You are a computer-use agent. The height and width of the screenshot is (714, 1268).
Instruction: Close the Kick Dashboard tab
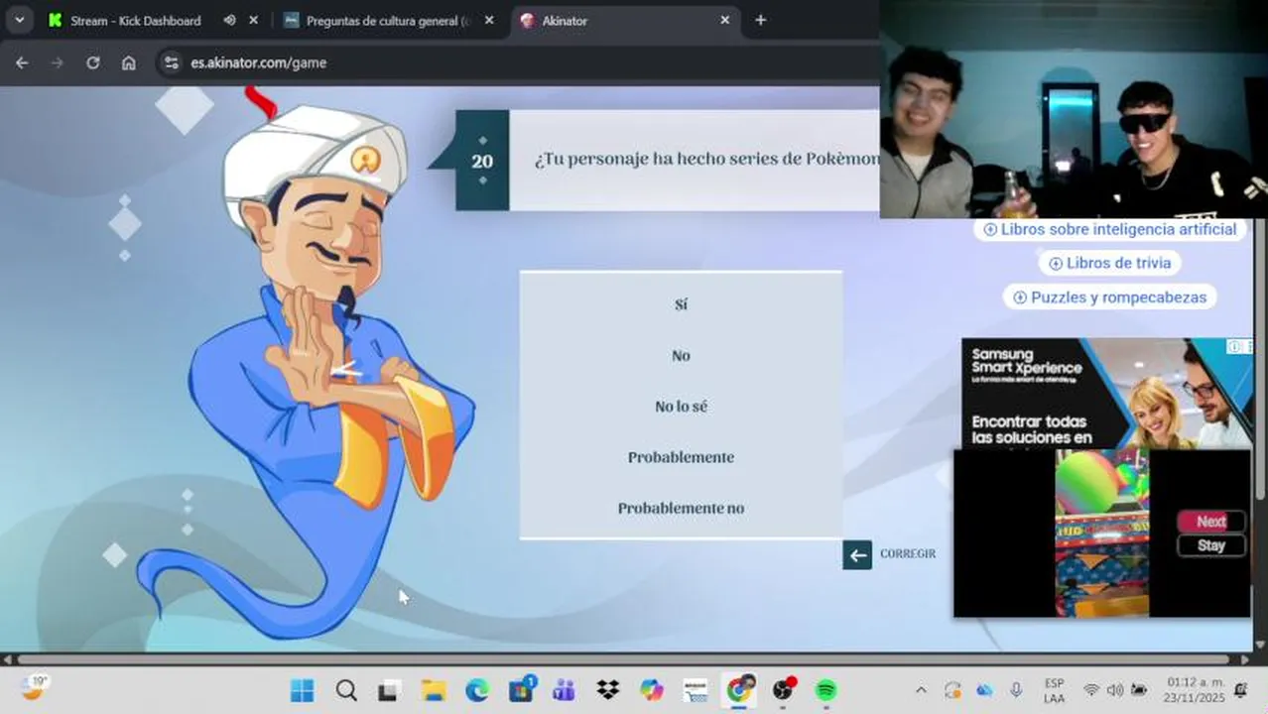click(x=254, y=20)
